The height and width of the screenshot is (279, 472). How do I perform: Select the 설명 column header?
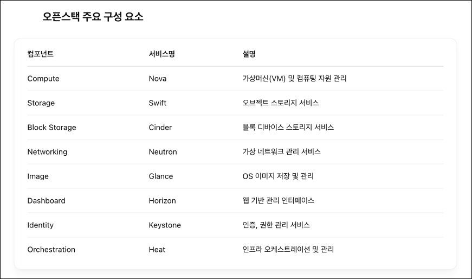[249, 54]
